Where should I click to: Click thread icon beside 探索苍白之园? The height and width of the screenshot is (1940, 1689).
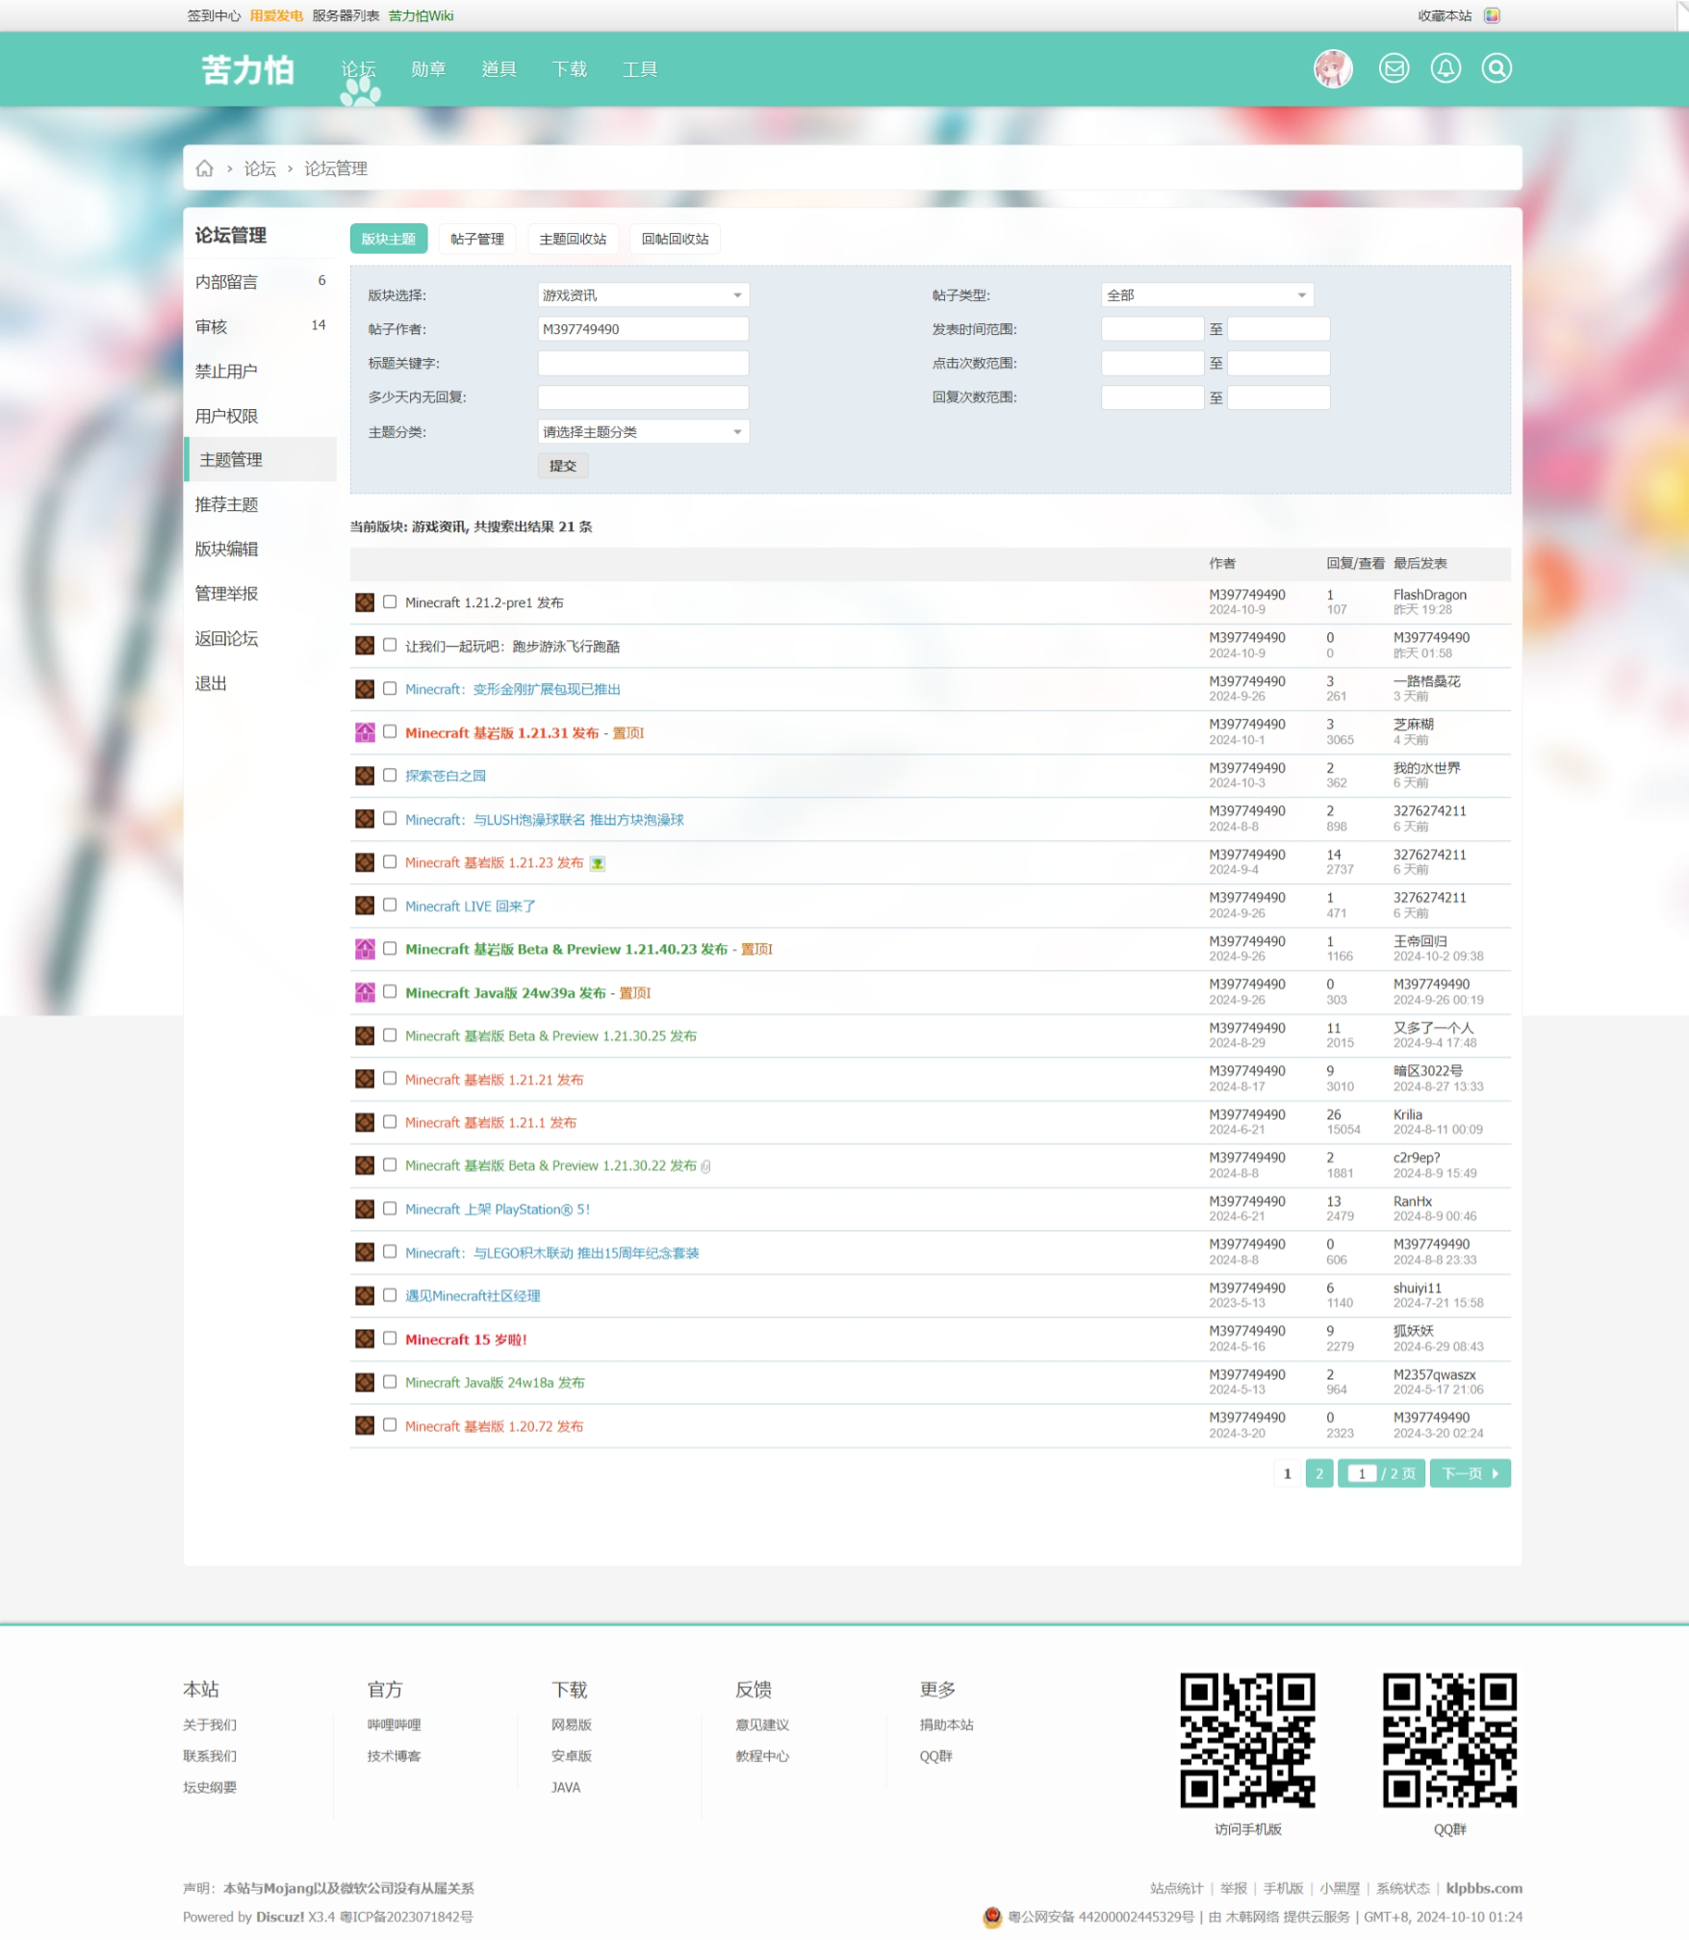[365, 776]
